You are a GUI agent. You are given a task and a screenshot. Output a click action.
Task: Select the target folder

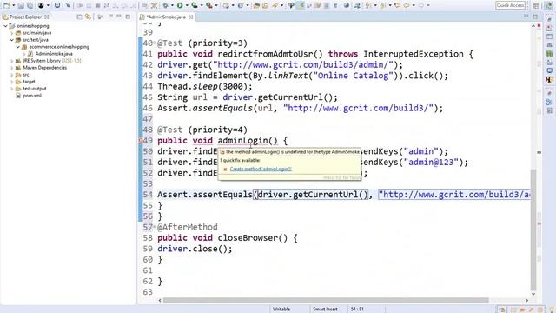(29, 82)
